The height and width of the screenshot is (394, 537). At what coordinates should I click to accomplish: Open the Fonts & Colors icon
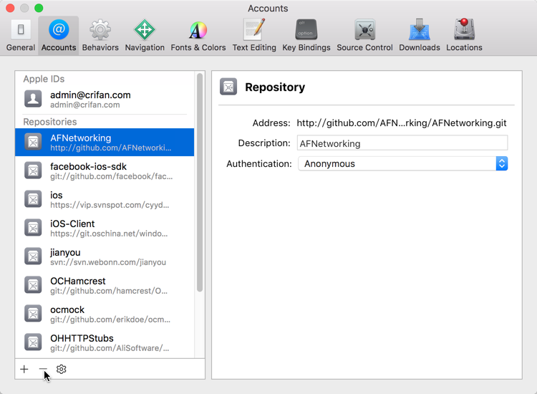198,30
